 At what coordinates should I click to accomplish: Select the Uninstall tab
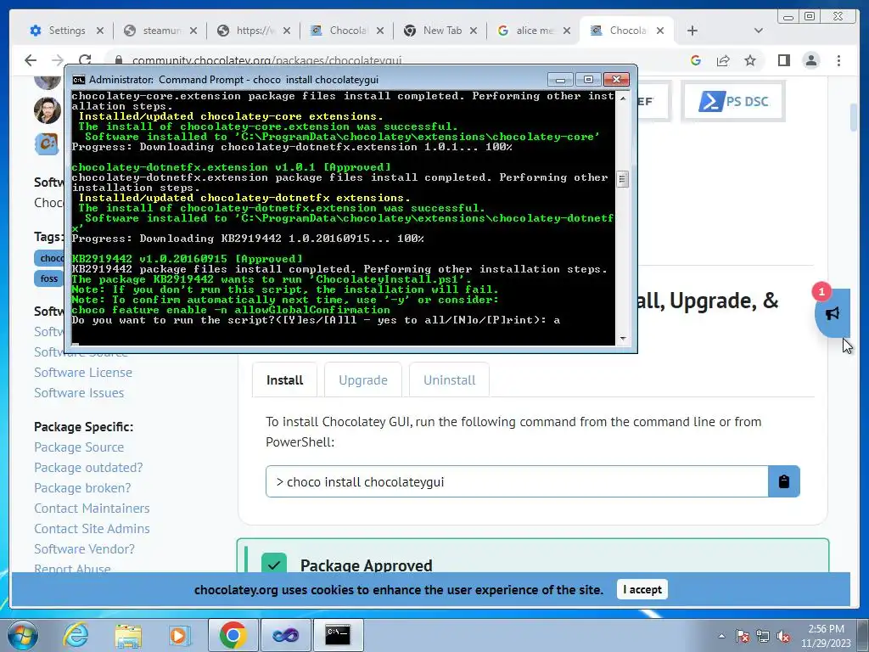tap(450, 380)
